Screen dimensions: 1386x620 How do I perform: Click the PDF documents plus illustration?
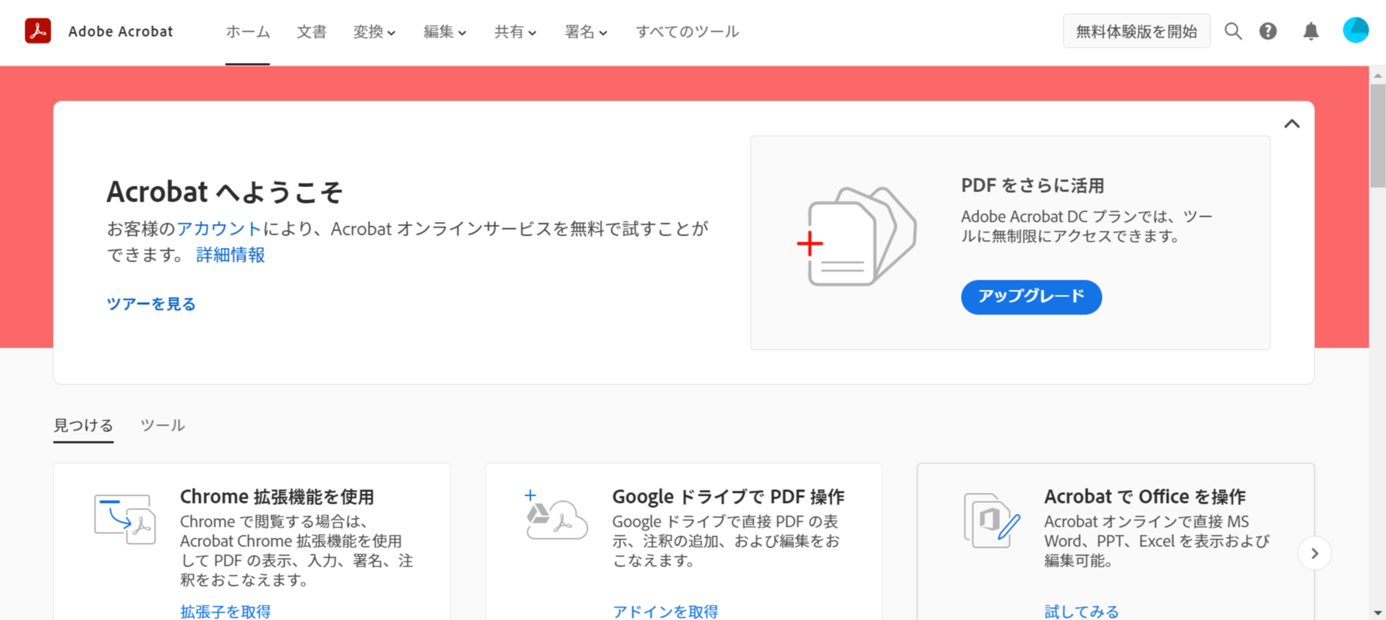pyautogui.click(x=857, y=237)
